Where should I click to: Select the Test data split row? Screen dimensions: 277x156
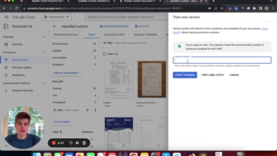pos(74,95)
